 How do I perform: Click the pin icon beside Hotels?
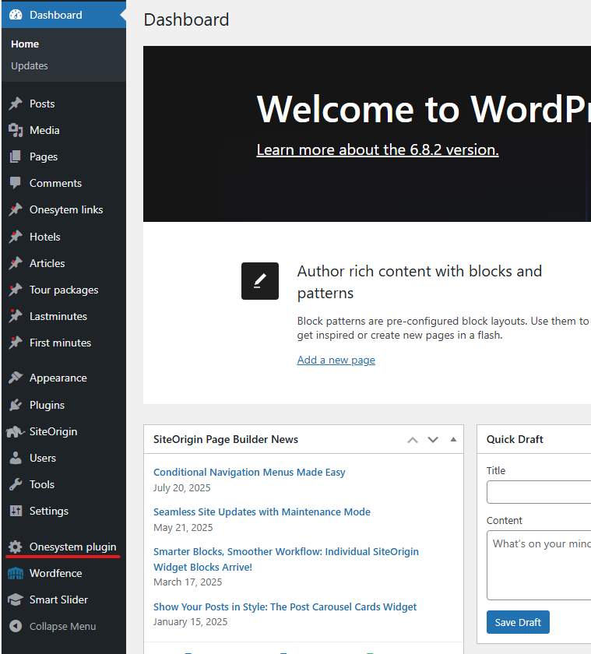(x=16, y=237)
